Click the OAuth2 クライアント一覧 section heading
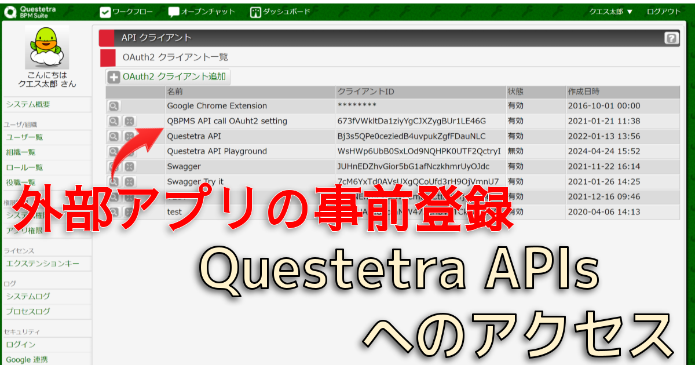Image resolution: width=695 pixels, height=365 pixels. [175, 57]
